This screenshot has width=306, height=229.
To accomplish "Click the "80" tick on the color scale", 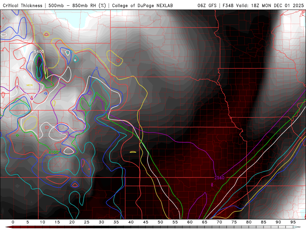I will [x=249, y=222].
